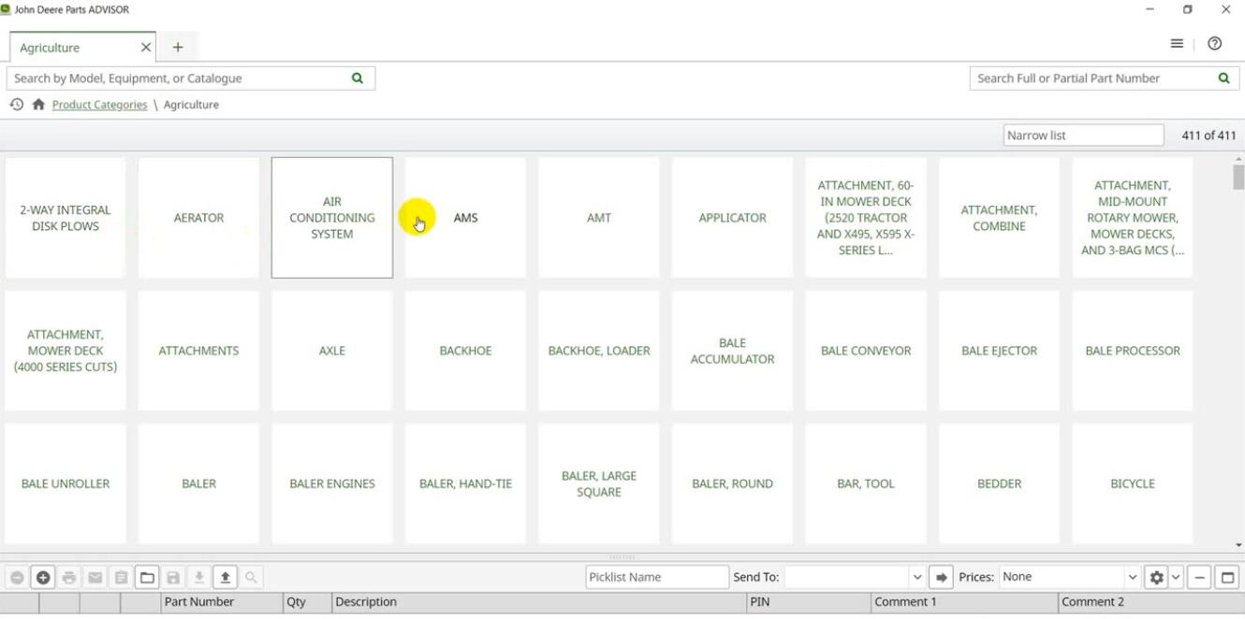
Task: Open the dropdown arrow beside the gear
Action: tap(1177, 578)
